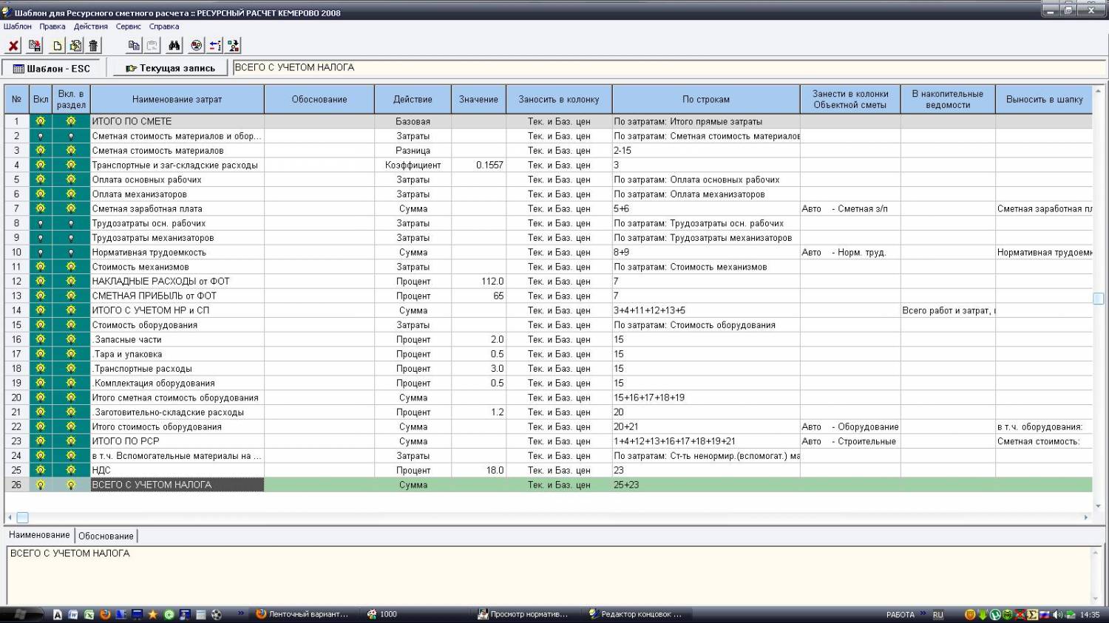Click the bottom Наименование text area
This screenshot has width=1109, height=623.
coord(550,575)
